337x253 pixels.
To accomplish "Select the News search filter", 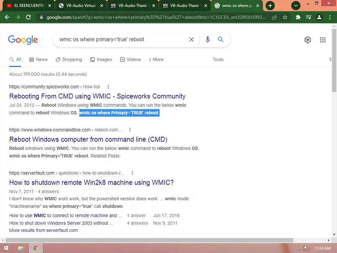I will click(x=38, y=59).
